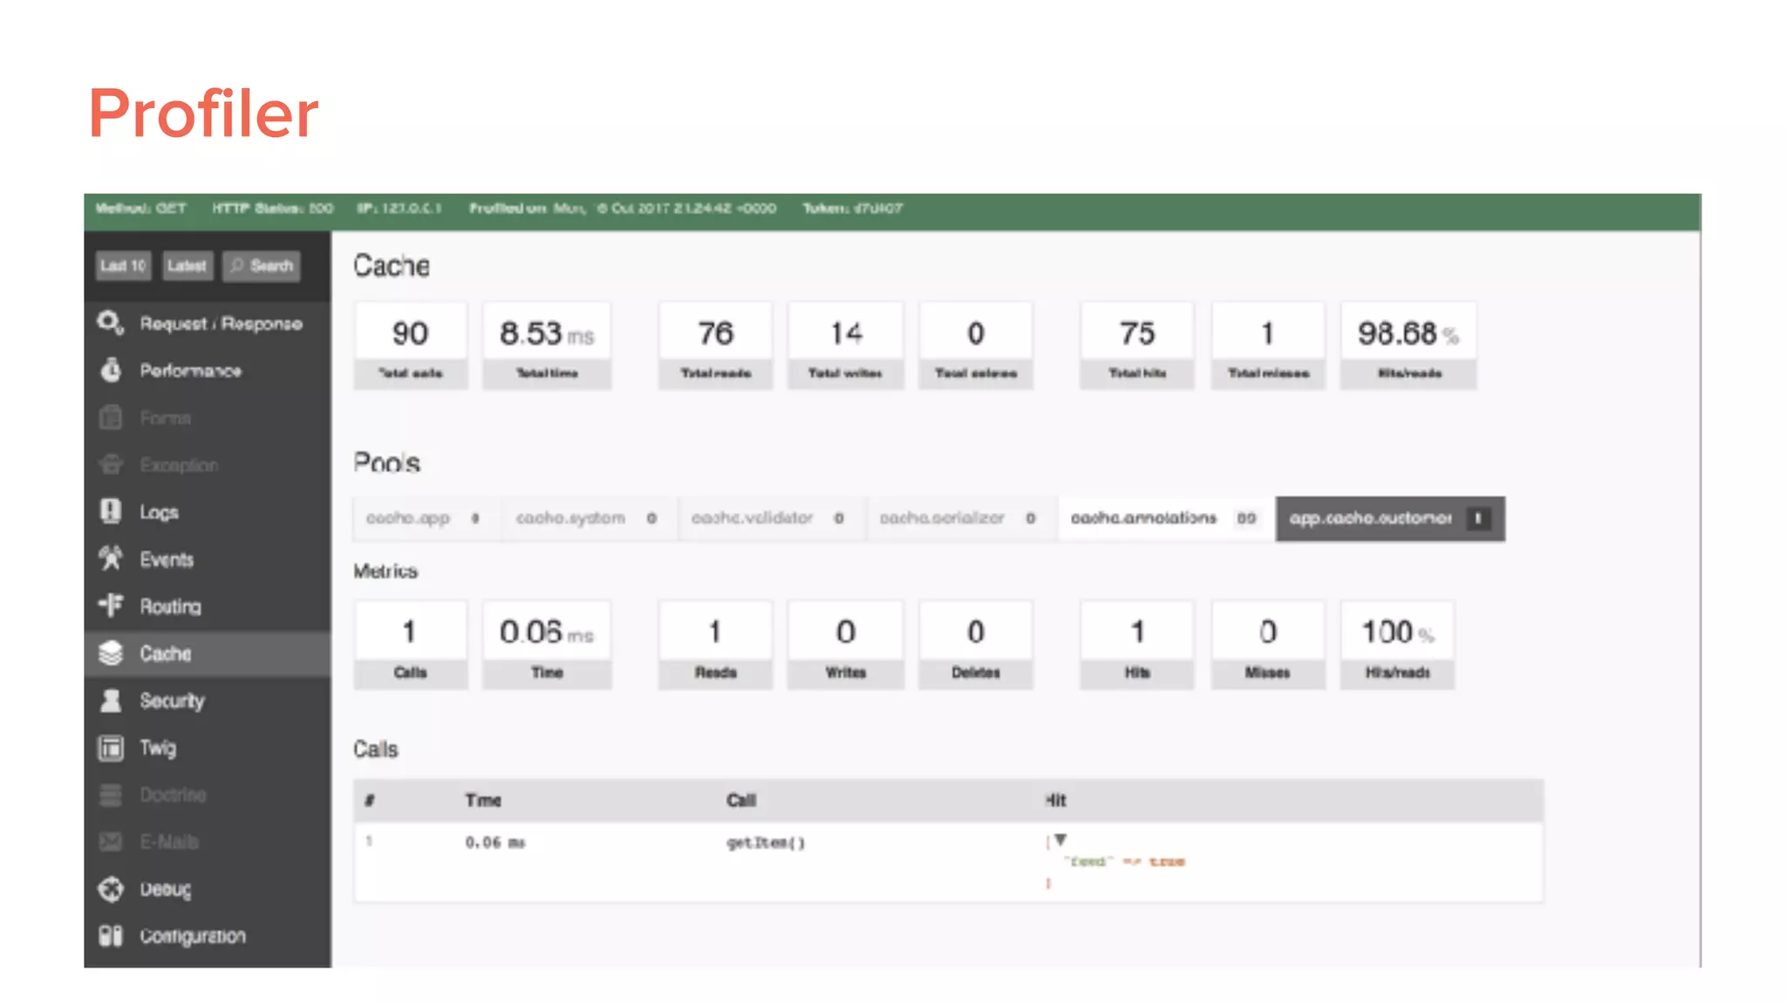
Task: Select the cache.system pool tab
Action: click(x=589, y=518)
